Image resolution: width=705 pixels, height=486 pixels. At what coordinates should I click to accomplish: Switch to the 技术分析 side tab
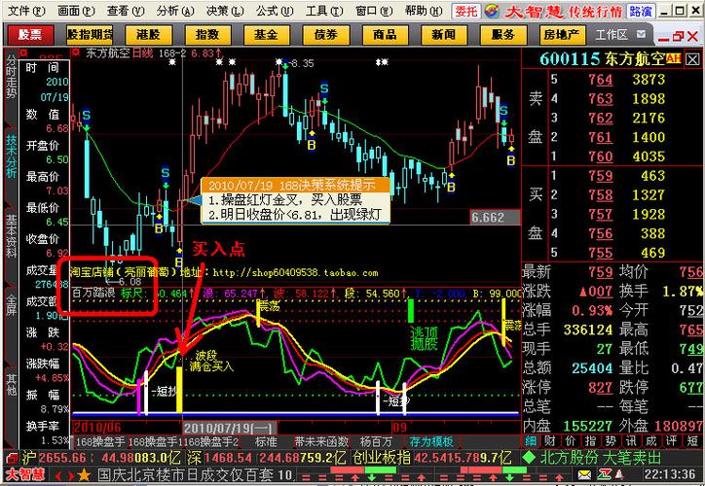11,156
